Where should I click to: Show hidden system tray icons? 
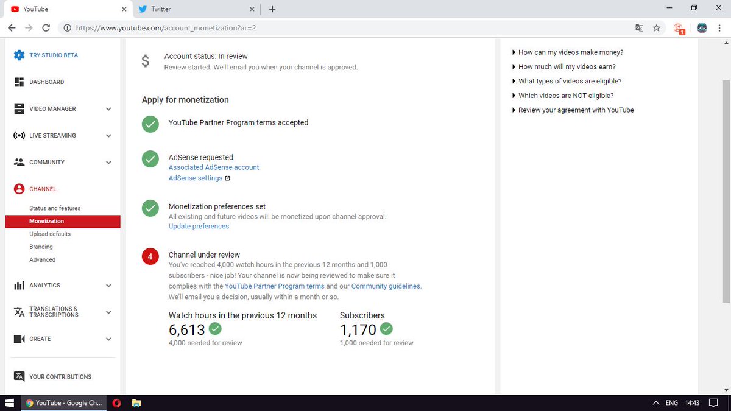point(655,402)
